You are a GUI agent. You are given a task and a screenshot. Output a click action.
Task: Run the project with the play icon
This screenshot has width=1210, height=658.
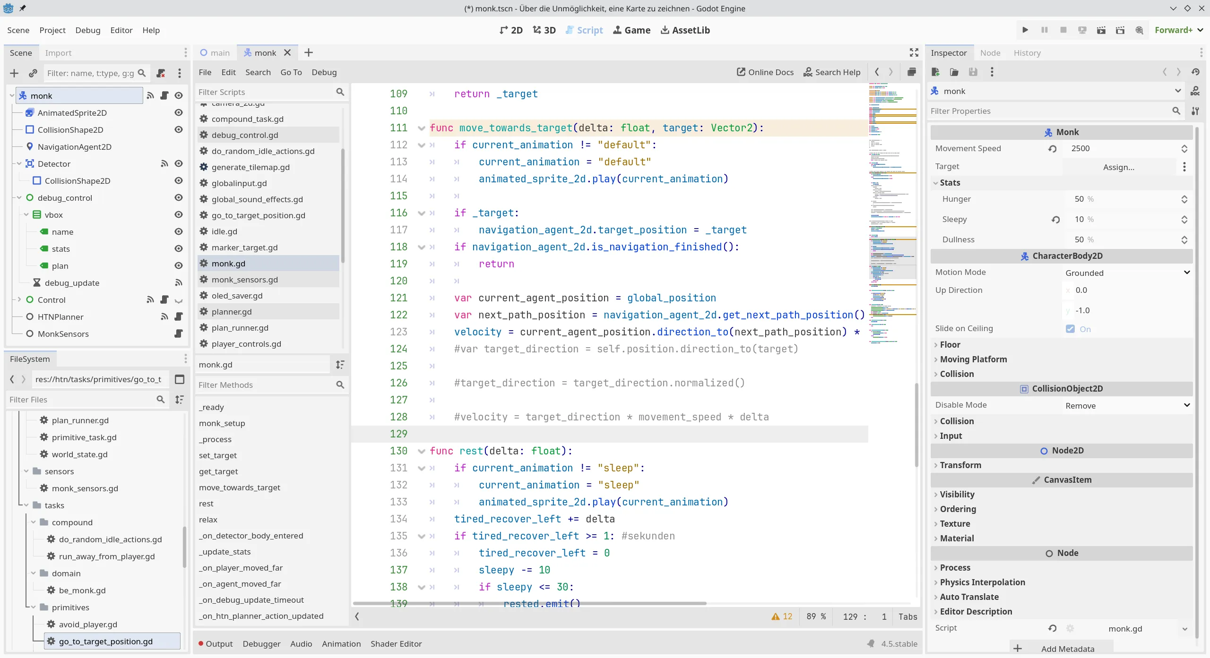1025,30
